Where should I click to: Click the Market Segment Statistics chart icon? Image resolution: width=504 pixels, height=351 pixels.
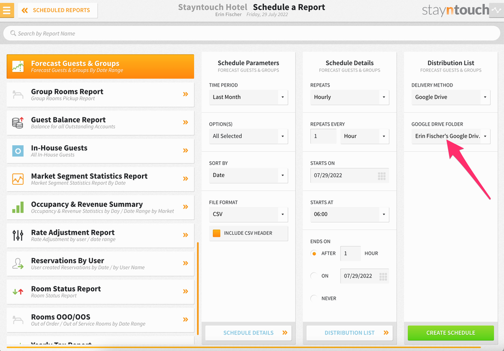pos(18,179)
